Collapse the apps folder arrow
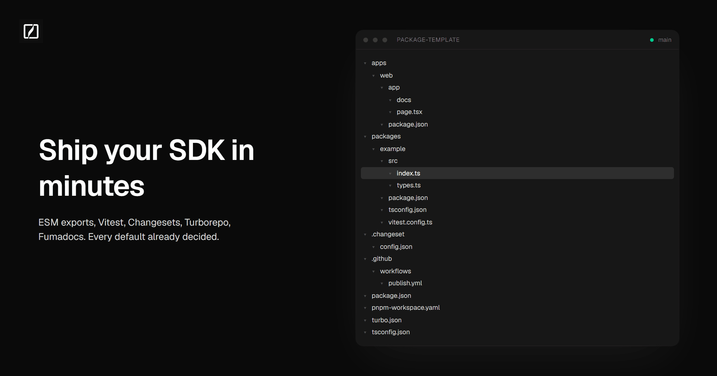 click(x=365, y=63)
